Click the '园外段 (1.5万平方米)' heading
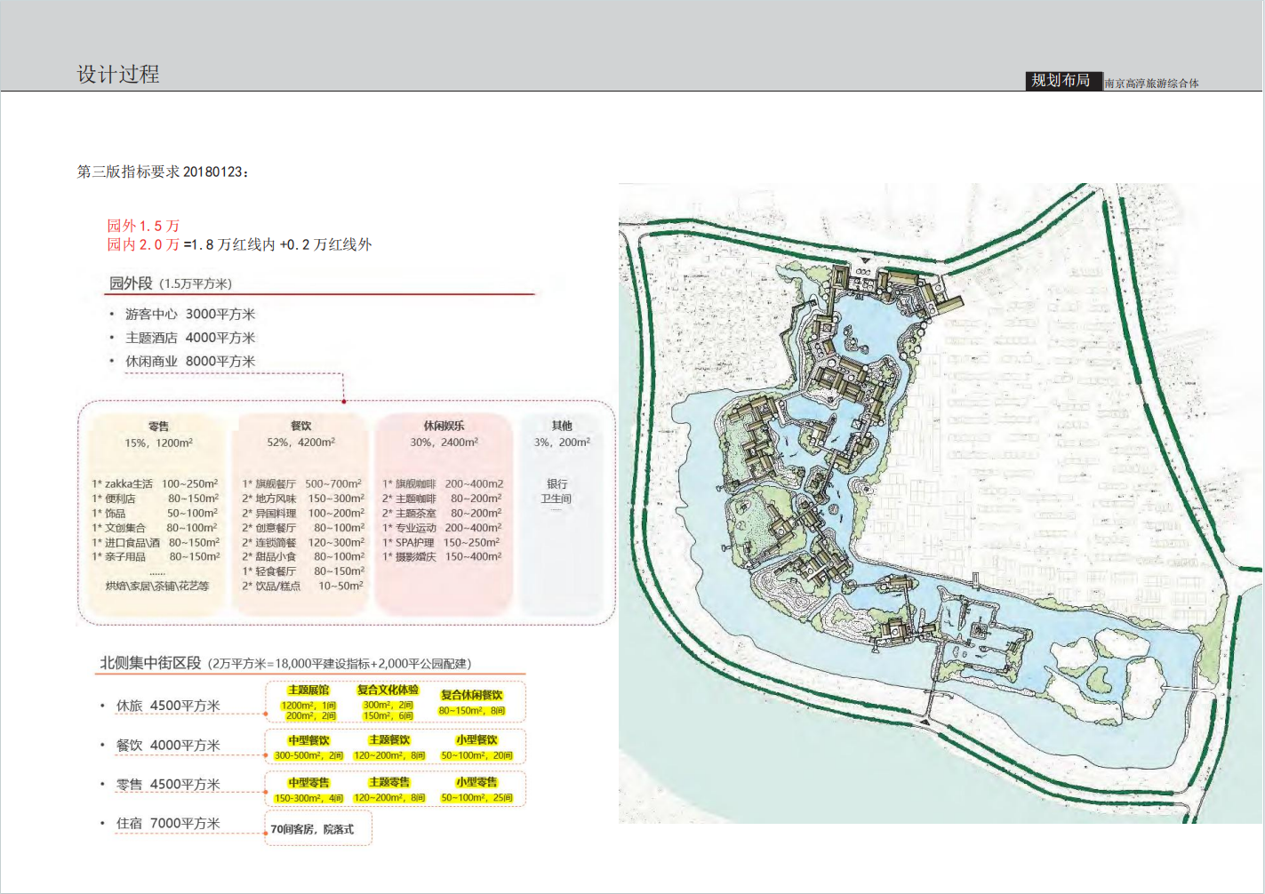The width and height of the screenshot is (1265, 894). pyautogui.click(x=170, y=283)
